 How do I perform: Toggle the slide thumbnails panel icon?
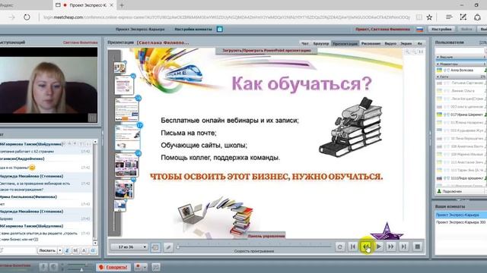(155, 247)
